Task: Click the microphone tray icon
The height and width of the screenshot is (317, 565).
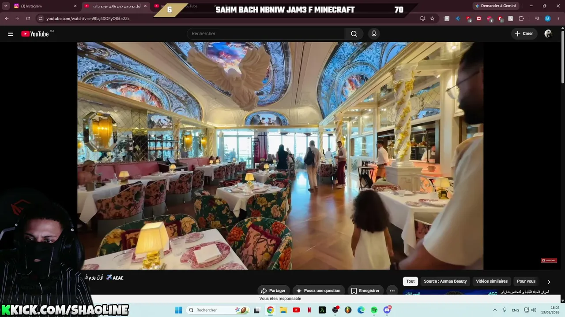Action: [x=504, y=310]
